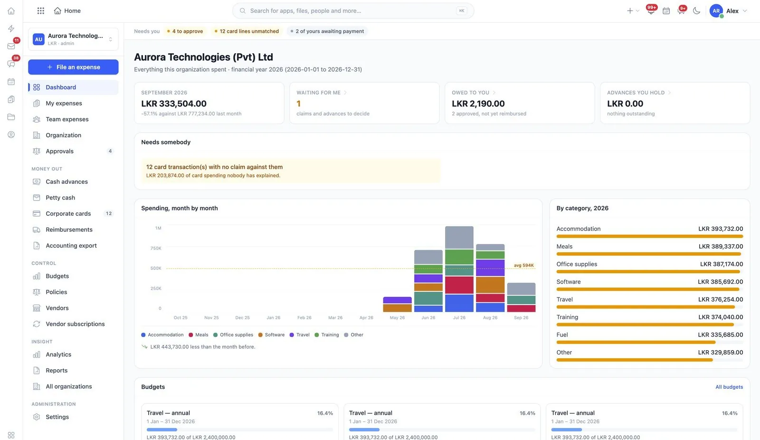Open the chat icon with 38 badge

pyautogui.click(x=11, y=64)
